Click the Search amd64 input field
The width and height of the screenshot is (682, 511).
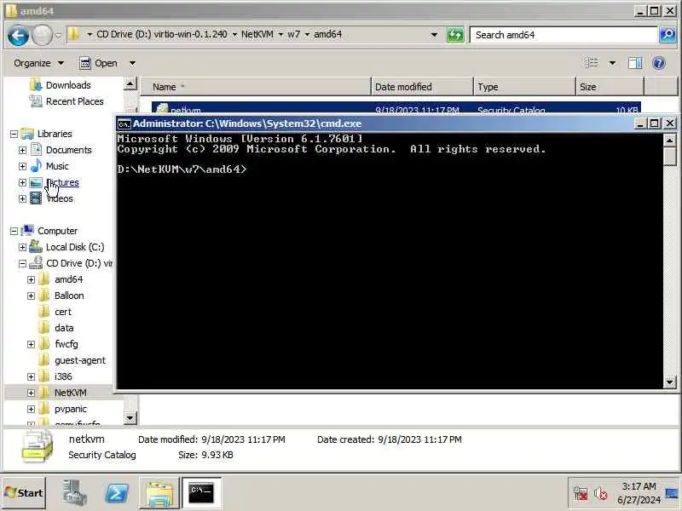tap(564, 35)
